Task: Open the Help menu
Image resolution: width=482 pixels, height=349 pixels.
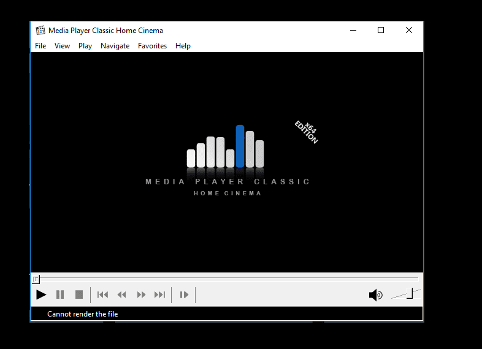Action: (183, 46)
